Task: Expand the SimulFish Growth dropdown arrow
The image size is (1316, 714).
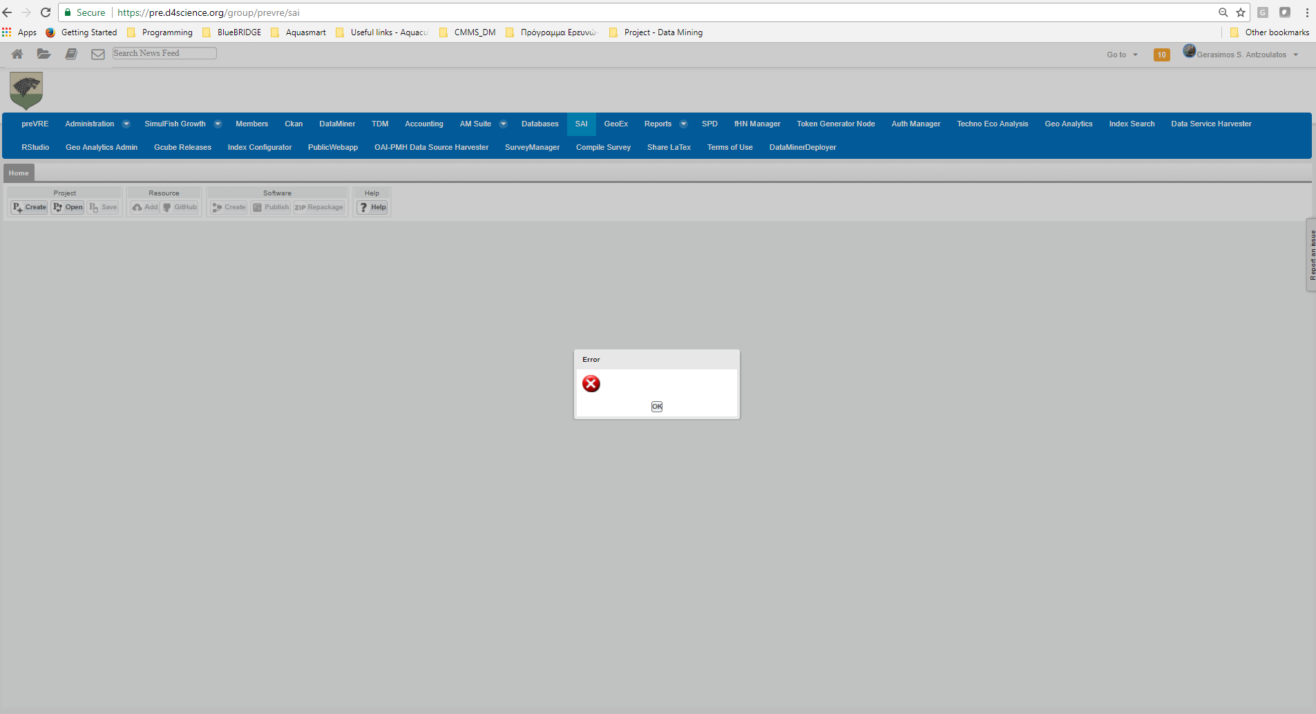Action: 218,124
